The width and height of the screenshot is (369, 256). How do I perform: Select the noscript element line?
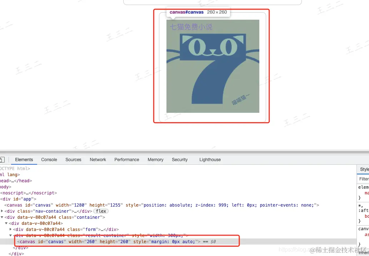tap(29, 193)
